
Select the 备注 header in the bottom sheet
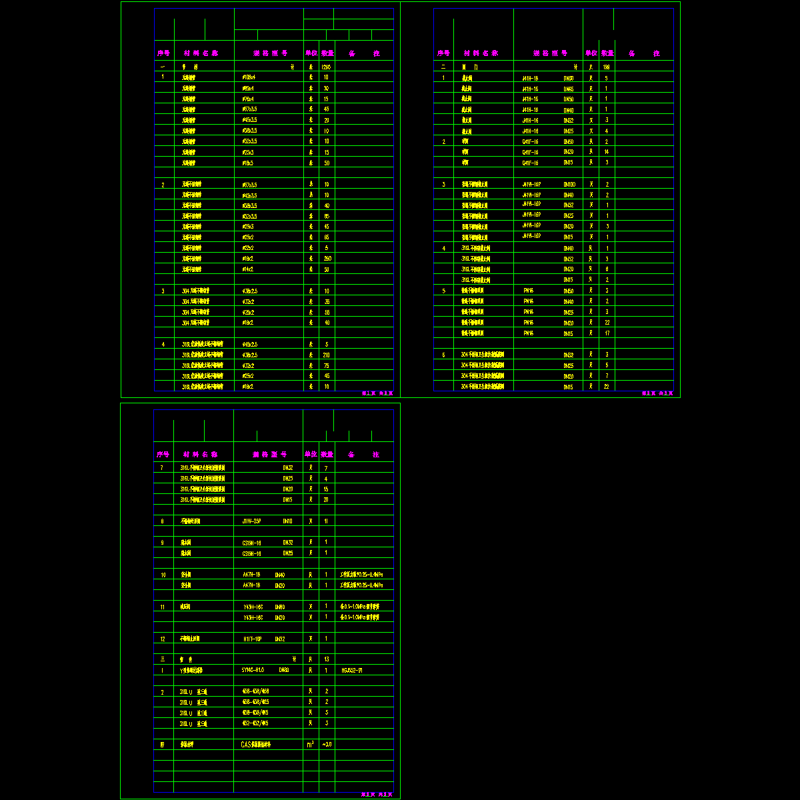(x=363, y=455)
